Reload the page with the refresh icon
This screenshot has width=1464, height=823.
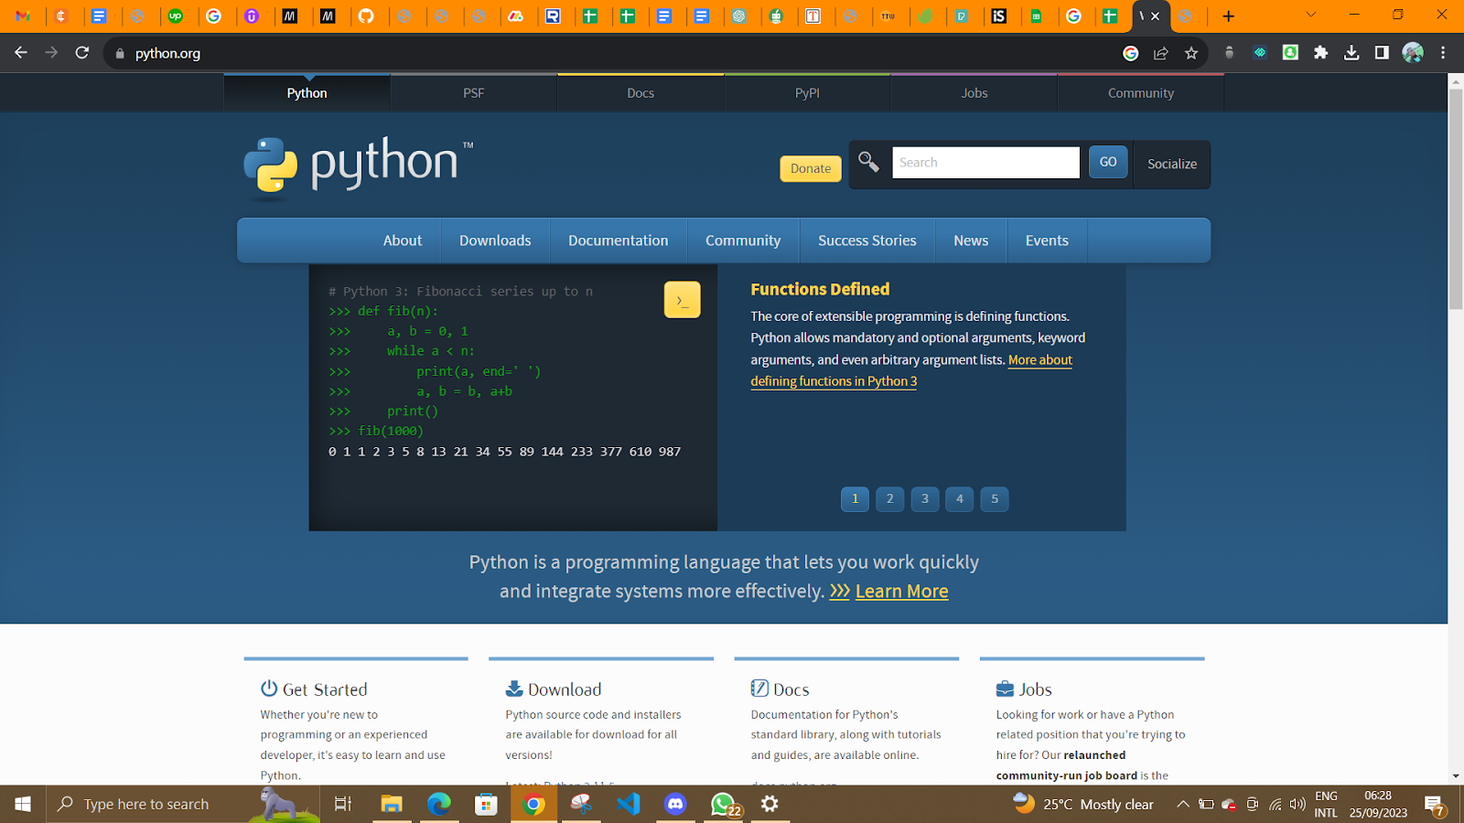point(82,53)
